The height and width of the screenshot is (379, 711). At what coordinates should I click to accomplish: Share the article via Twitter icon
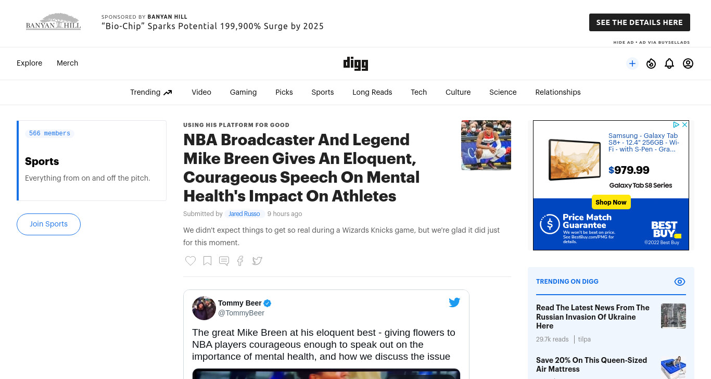(x=257, y=261)
